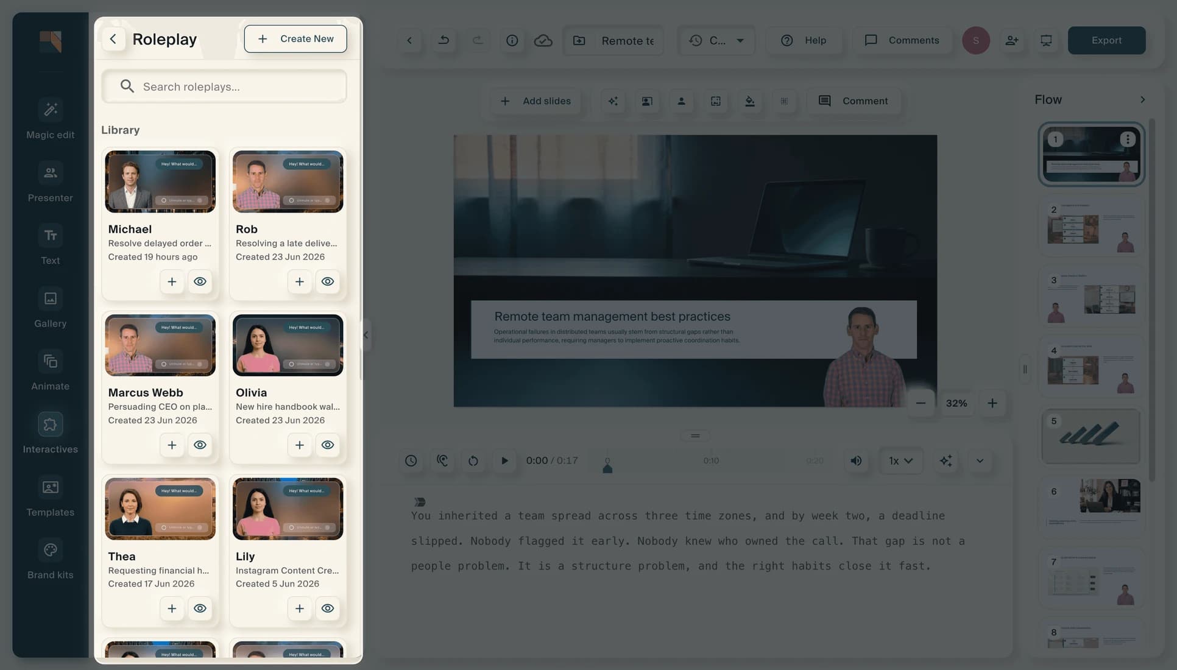Click the invite collaborator icon

click(1012, 40)
